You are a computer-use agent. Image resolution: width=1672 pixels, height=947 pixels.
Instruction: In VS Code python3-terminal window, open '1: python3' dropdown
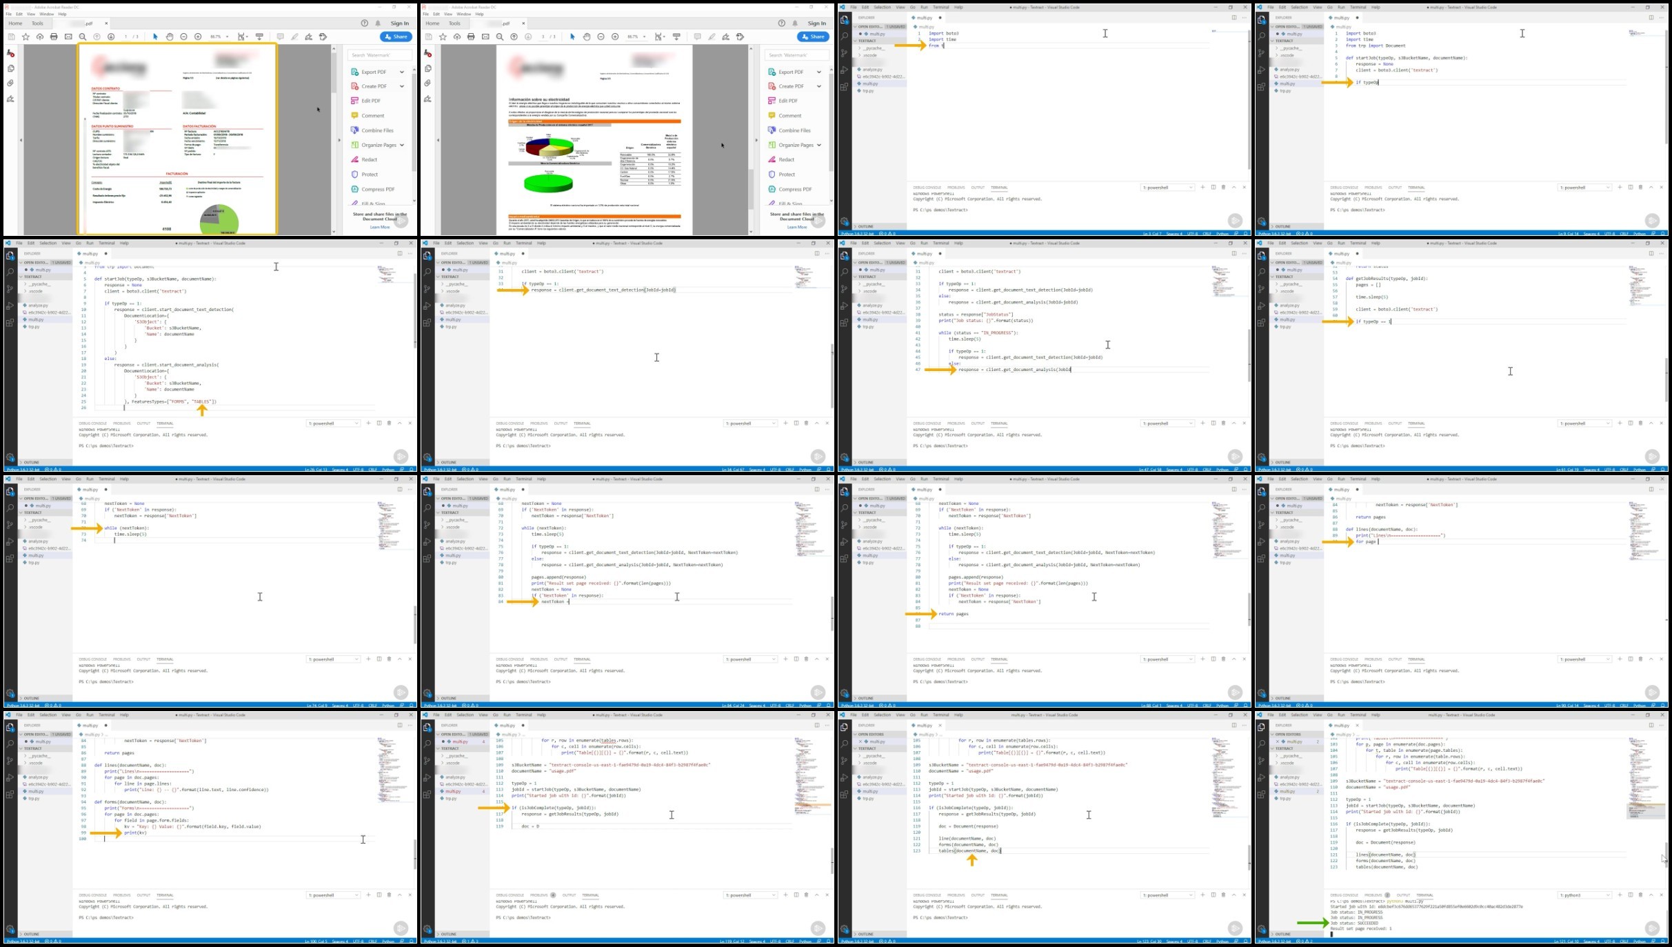coord(1584,895)
